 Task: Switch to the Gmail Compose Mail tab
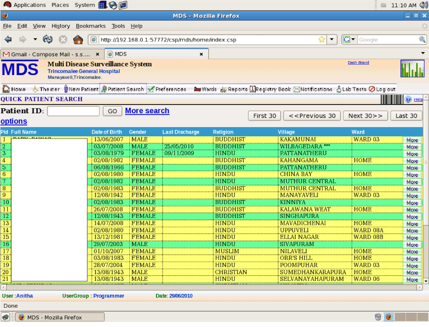(51, 54)
